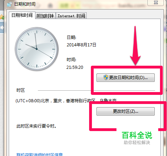Click the date value 2014年8月17日
The image size is (167, 156).
[x=81, y=45]
